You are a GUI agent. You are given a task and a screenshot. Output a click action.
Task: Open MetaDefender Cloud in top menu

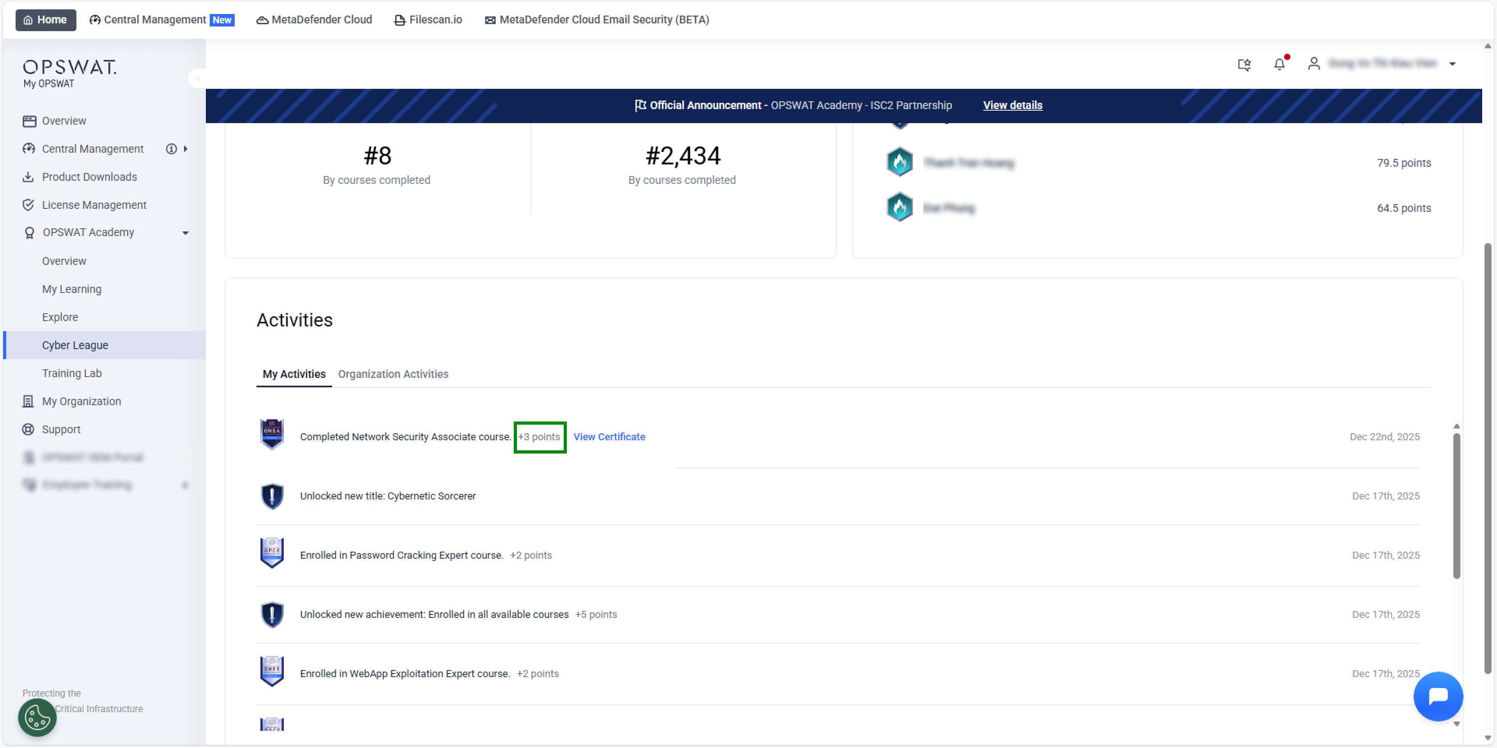[314, 20]
